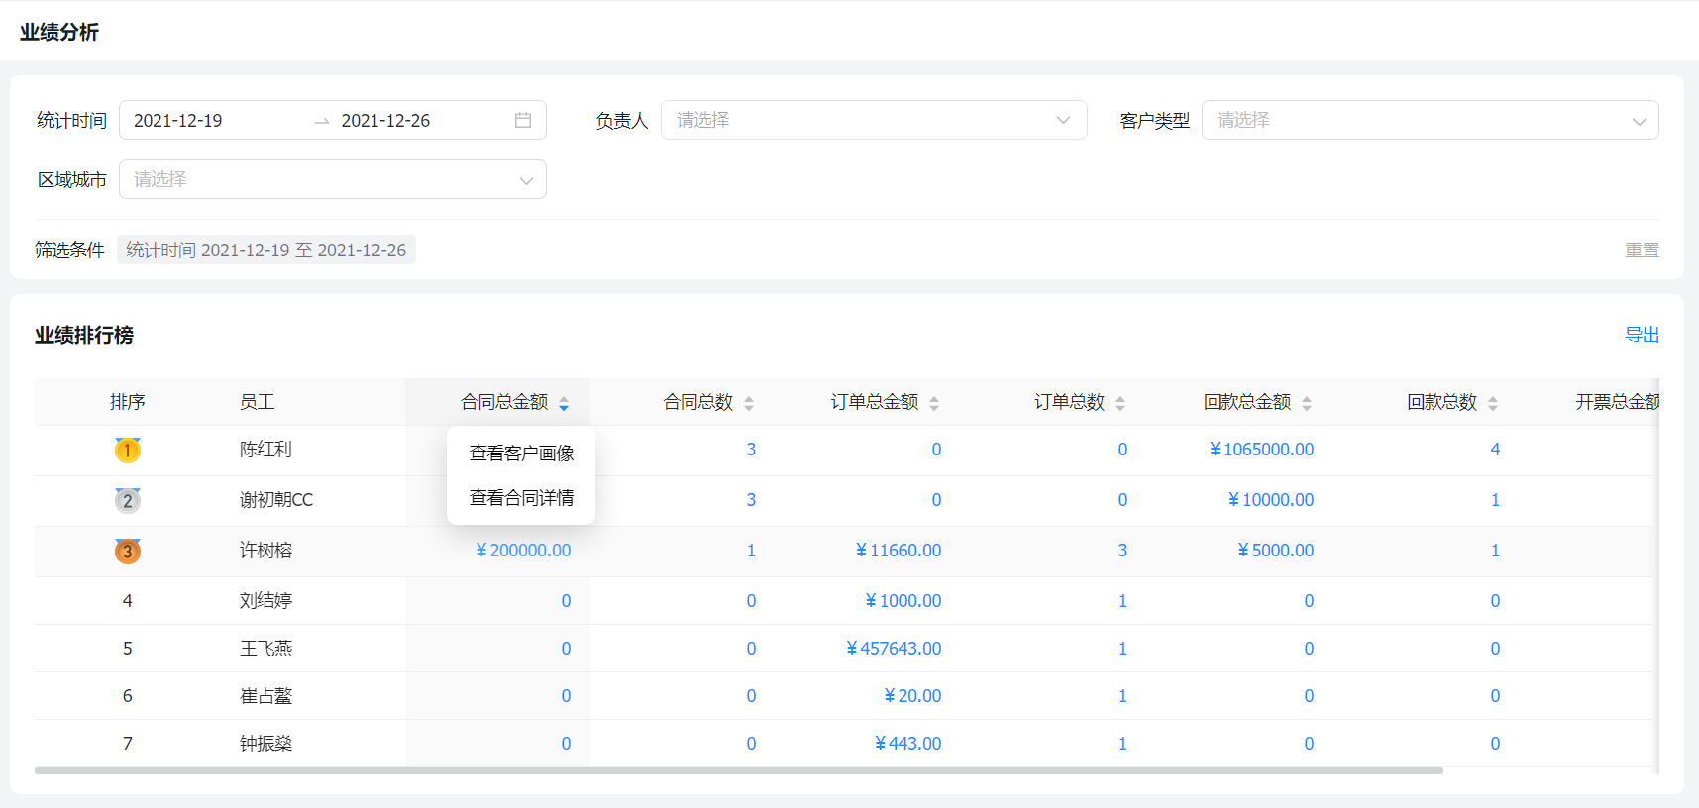This screenshot has width=1699, height=808.
Task: Open 许树榕 order amount ¥11660.00
Action: 899,551
